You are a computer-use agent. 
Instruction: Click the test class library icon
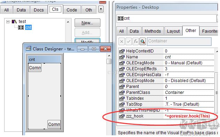(x=14, y=22)
